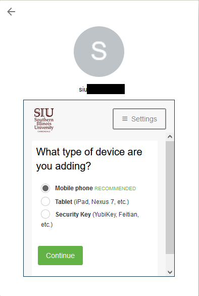
Task: Click the Tablet (iPad, Nexus 7) label
Action: point(92,202)
